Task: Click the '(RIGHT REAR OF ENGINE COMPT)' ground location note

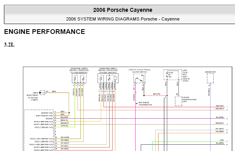Action: [32, 97]
